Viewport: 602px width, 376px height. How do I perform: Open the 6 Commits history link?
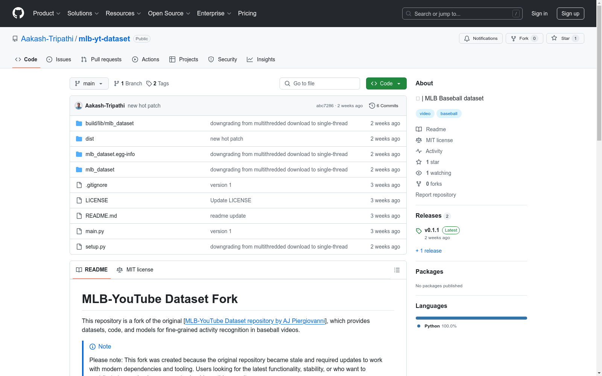pos(384,106)
